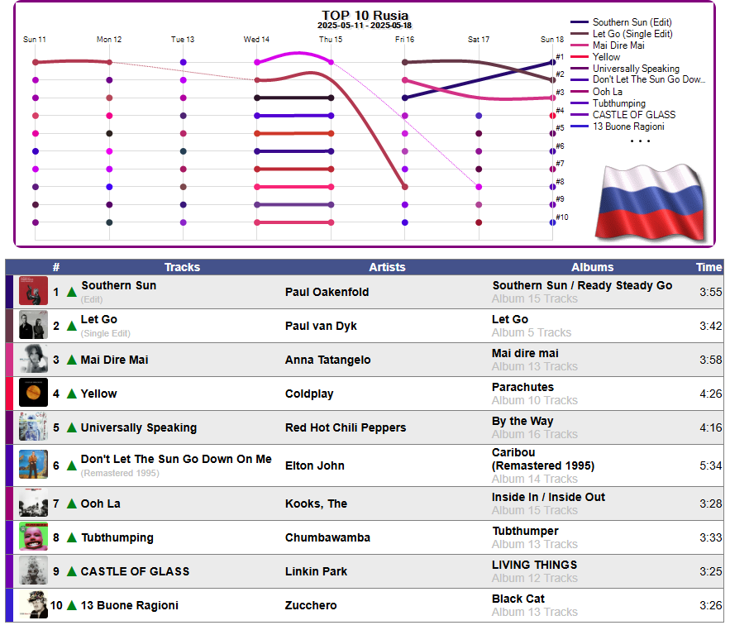Sort by the Time column header
Image resolution: width=730 pixels, height=630 pixels.
709,267
